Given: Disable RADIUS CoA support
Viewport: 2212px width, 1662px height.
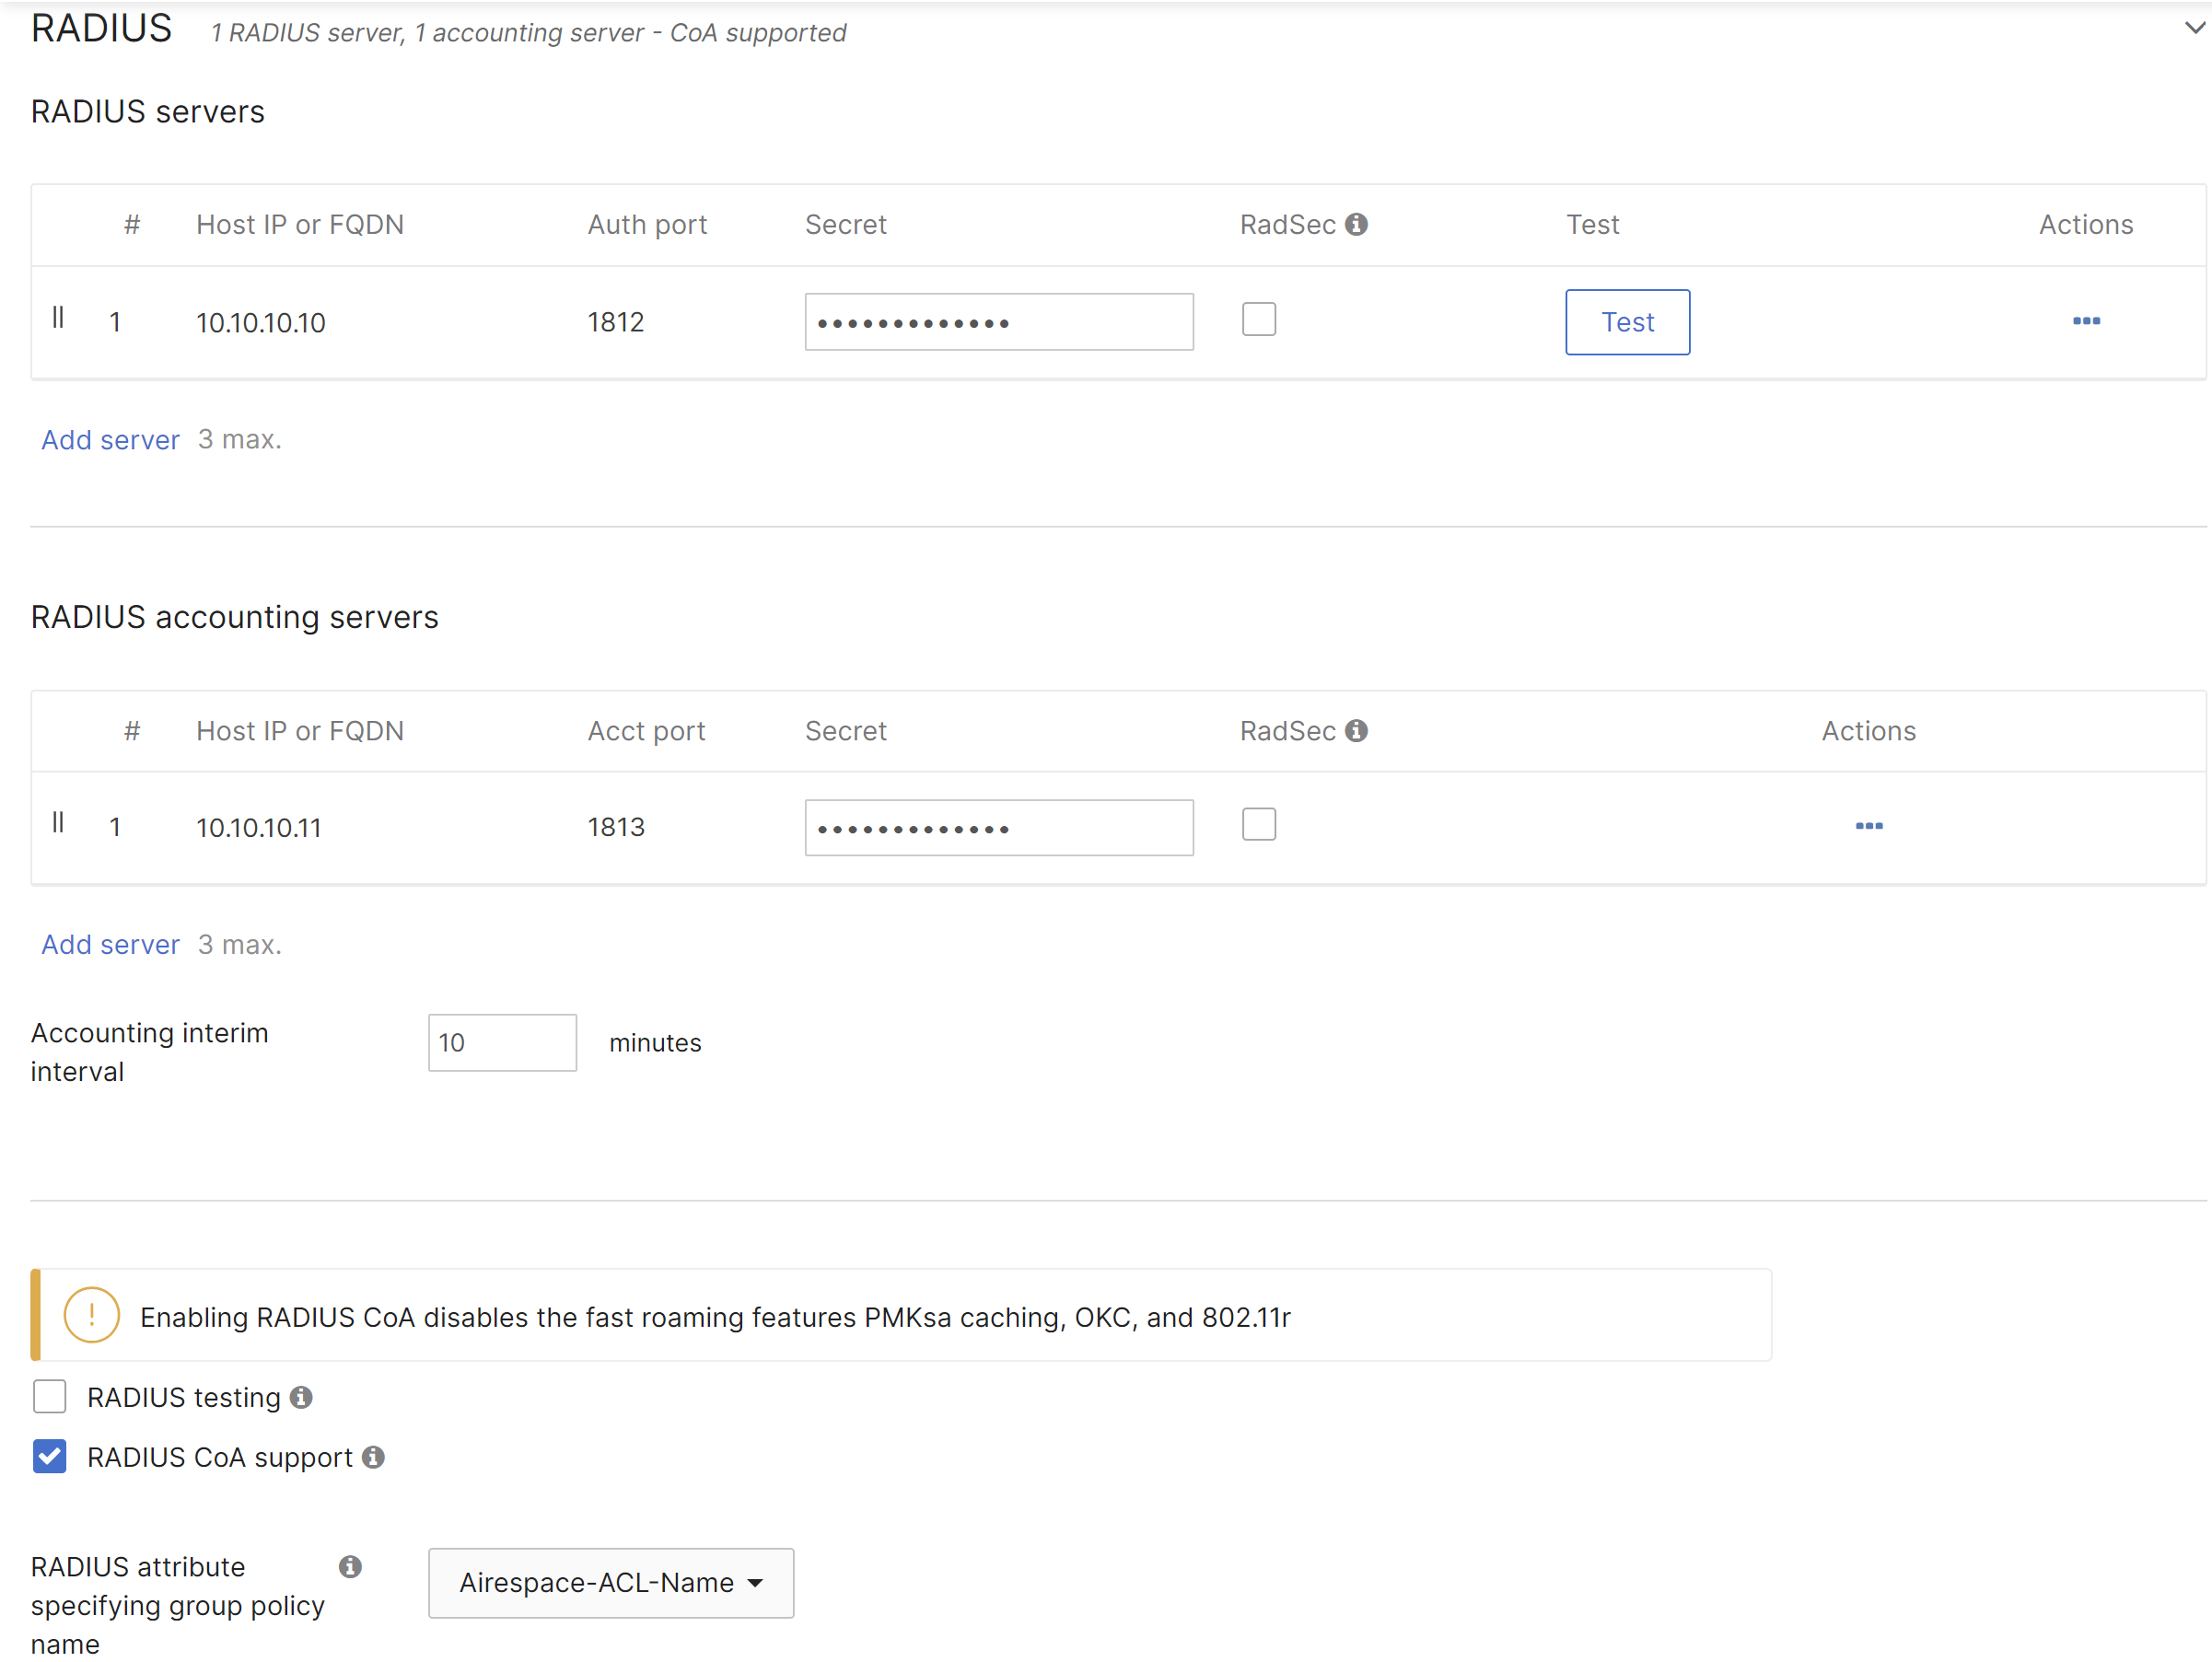Looking at the screenshot, I should pyautogui.click(x=49, y=1457).
